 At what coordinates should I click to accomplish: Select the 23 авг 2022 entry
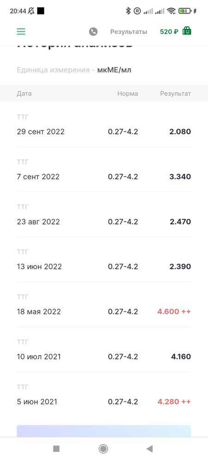[x=104, y=214]
